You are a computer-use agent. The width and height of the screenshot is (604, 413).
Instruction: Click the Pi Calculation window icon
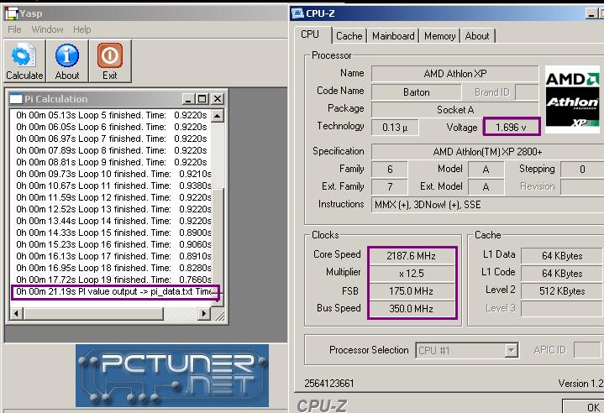(x=16, y=99)
